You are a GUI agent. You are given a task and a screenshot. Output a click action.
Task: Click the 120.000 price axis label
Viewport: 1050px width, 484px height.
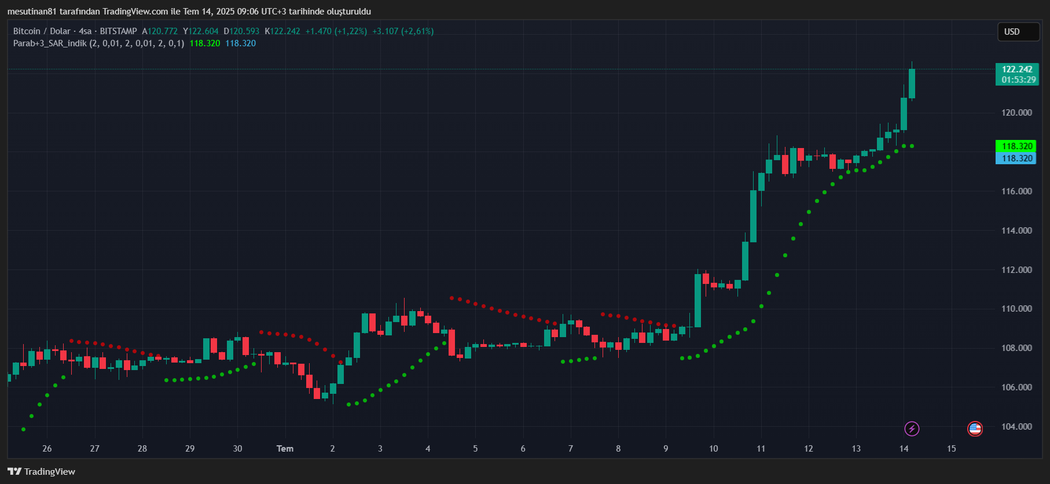(1016, 113)
